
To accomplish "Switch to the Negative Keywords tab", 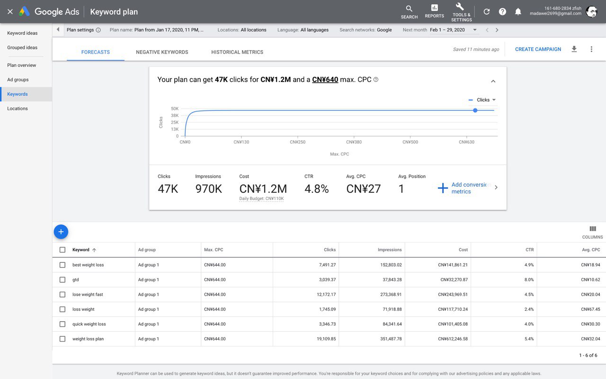I will 162,52.
